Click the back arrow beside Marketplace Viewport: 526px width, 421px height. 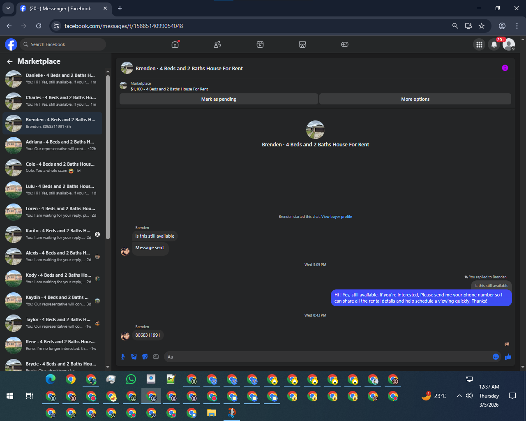tap(10, 62)
